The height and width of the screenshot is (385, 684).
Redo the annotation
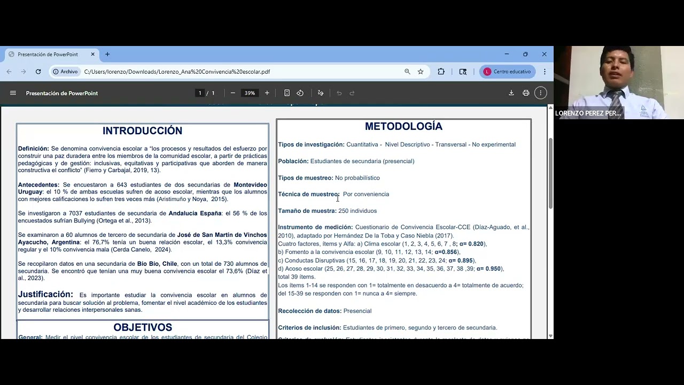coord(352,93)
